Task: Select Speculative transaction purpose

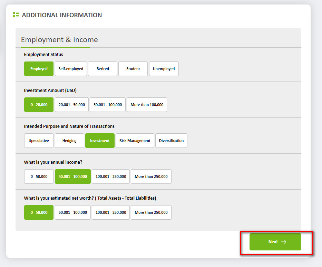Action: point(39,141)
